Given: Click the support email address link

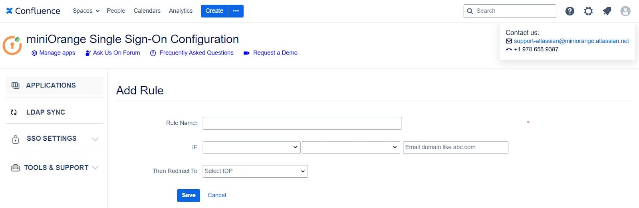Looking at the screenshot, I should coord(572,41).
